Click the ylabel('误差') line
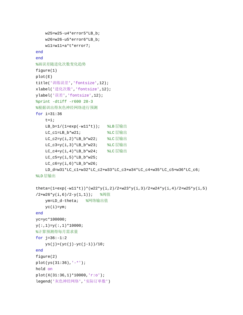This screenshot has height=315, width=243. [70, 95]
